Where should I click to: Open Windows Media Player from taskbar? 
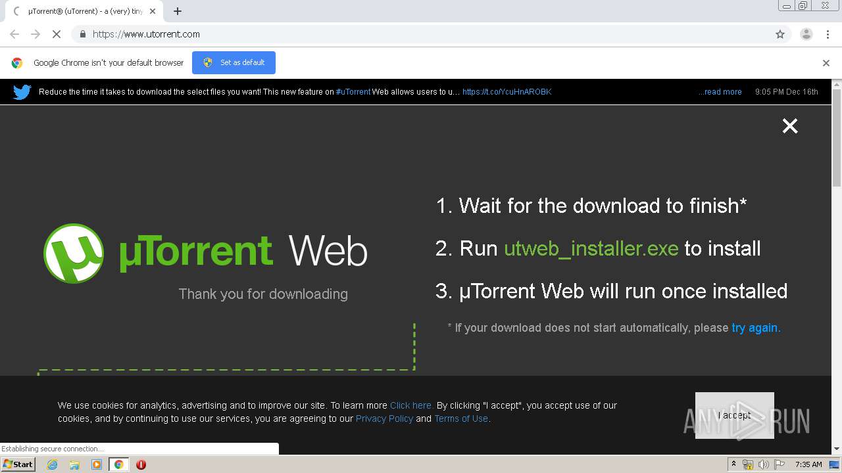point(97,464)
